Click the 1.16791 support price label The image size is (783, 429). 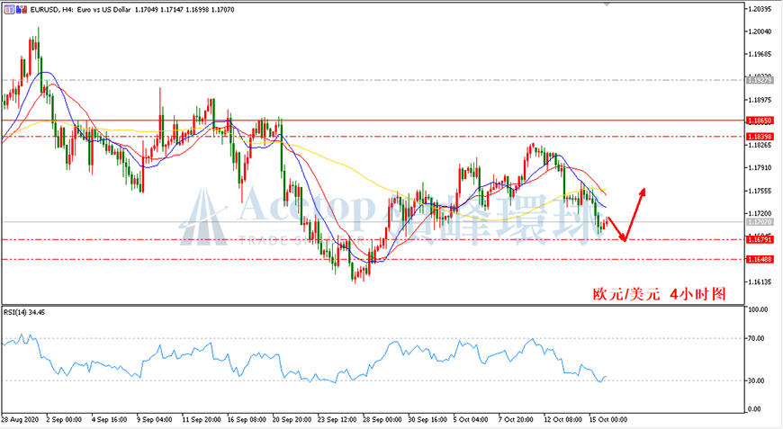point(760,240)
